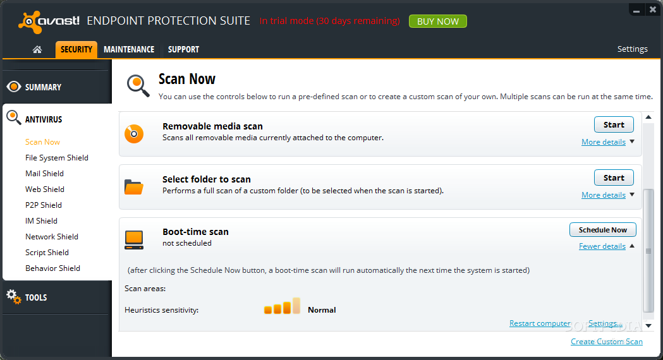The height and width of the screenshot is (360, 663).
Task: Start the Removable media scan
Action: (x=614, y=124)
